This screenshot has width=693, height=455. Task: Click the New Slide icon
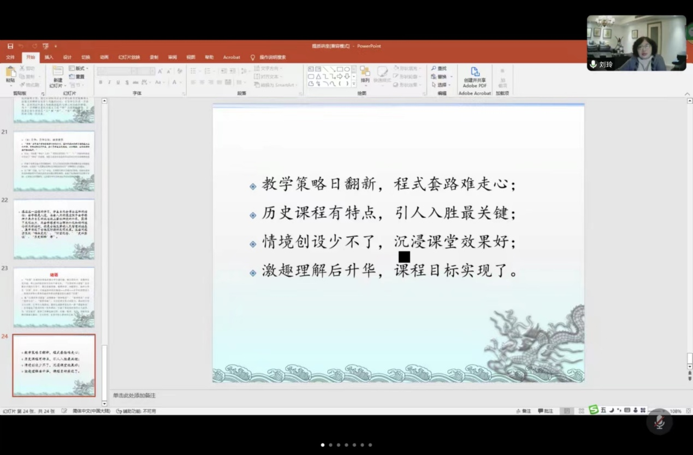click(57, 73)
